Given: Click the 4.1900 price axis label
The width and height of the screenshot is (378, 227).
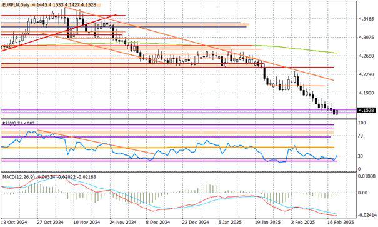Looking at the screenshot, I should coord(366,93).
